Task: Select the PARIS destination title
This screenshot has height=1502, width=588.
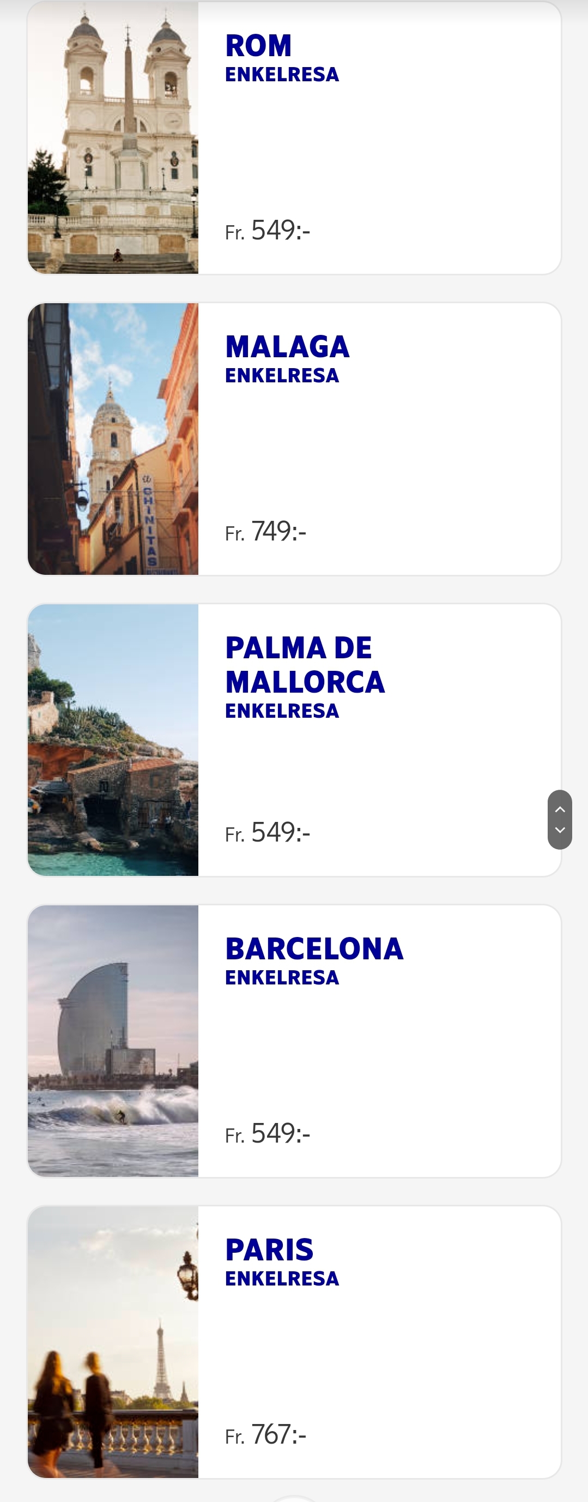Action: click(x=269, y=1249)
